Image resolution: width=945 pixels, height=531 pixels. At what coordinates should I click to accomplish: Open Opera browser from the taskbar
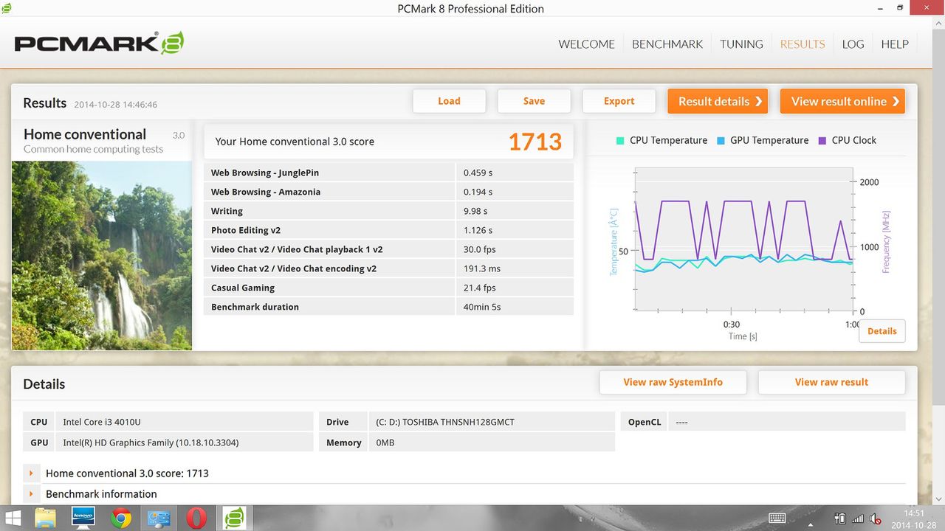click(196, 518)
